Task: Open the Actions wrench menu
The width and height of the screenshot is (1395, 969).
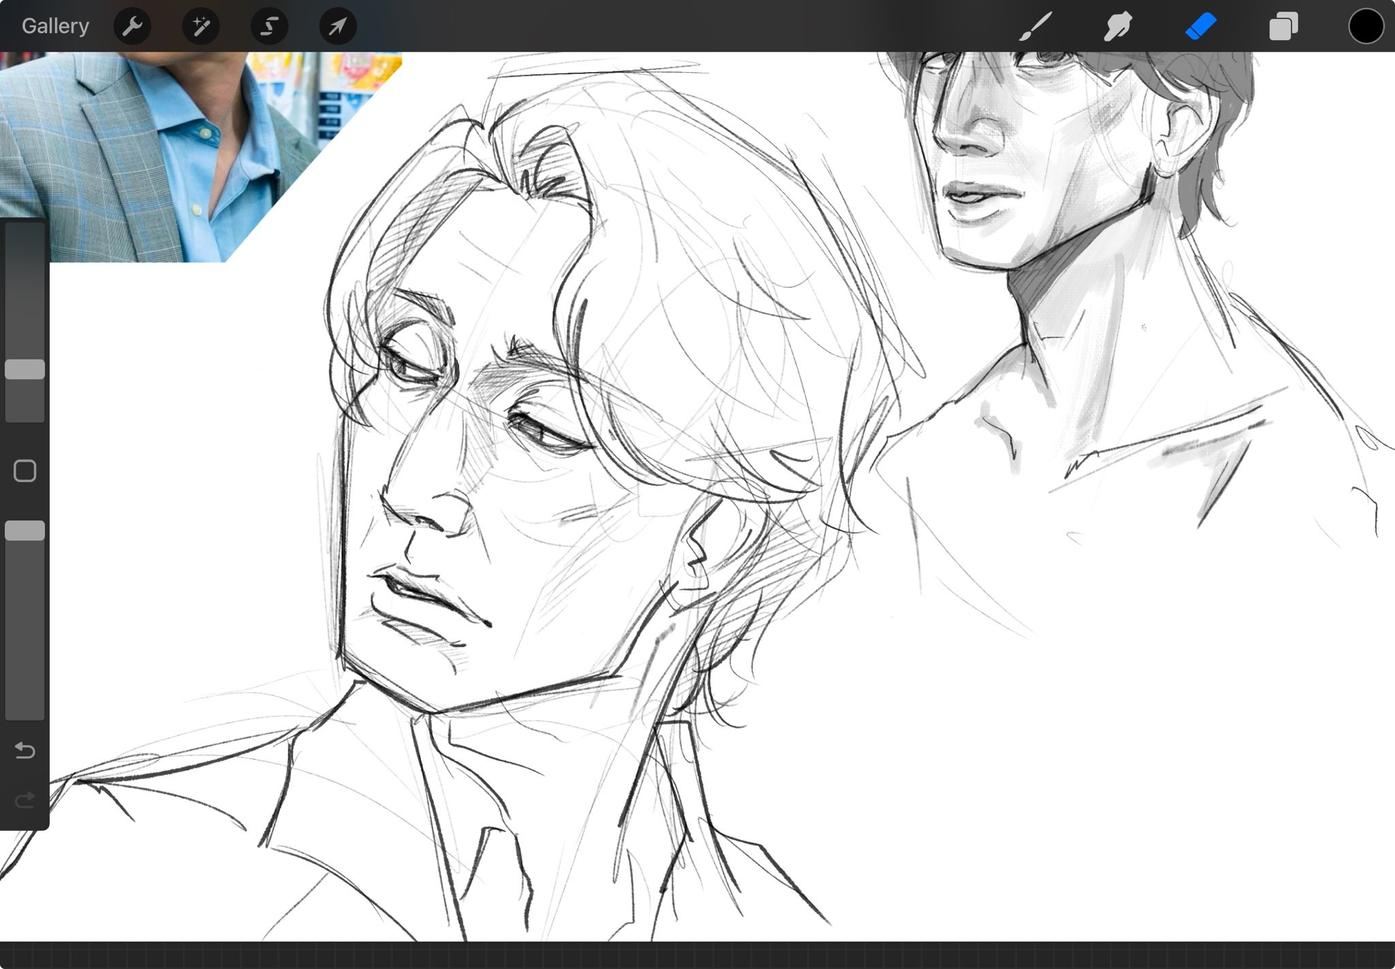Action: pyautogui.click(x=132, y=27)
